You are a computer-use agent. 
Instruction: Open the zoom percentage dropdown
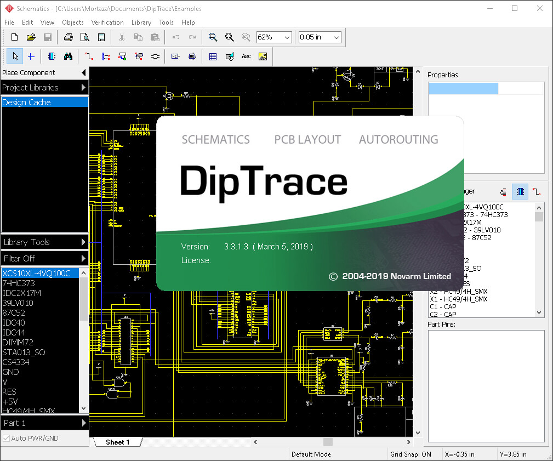tap(286, 37)
